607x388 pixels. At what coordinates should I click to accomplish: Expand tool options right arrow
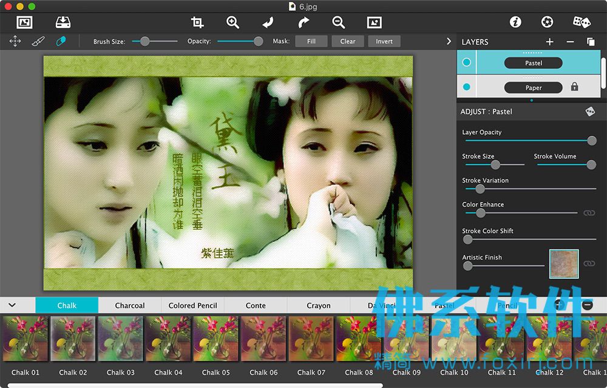(449, 41)
